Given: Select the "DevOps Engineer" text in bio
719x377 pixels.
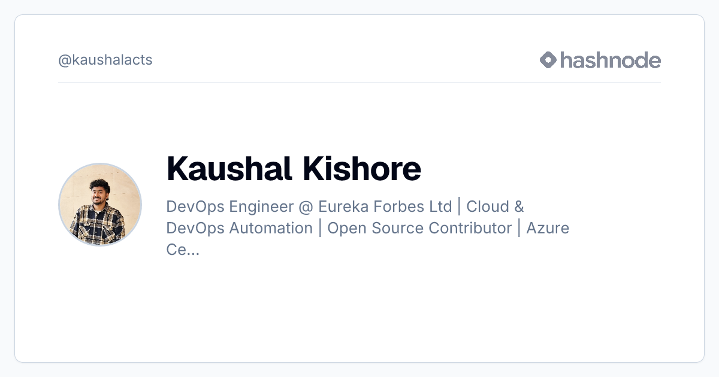Looking at the screenshot, I should pos(229,207).
